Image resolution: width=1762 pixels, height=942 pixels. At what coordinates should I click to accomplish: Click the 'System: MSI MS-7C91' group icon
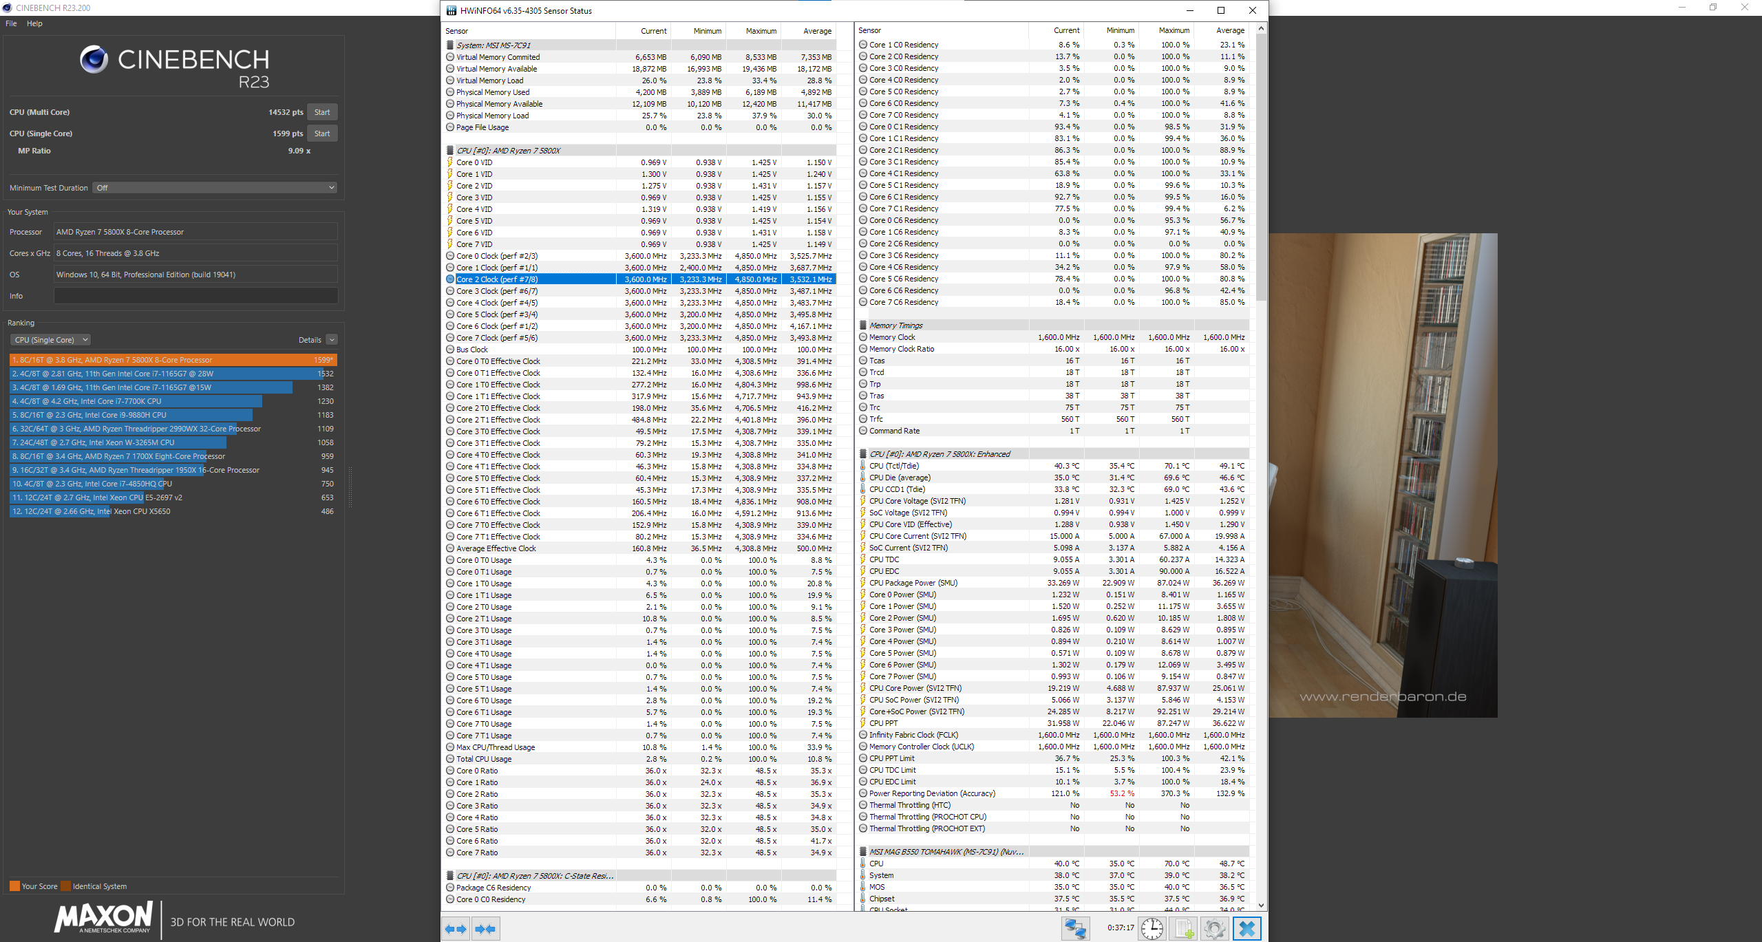pos(450,45)
